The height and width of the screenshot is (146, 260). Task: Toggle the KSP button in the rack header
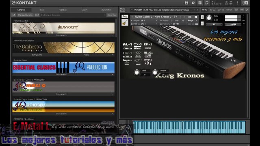point(236,10)
